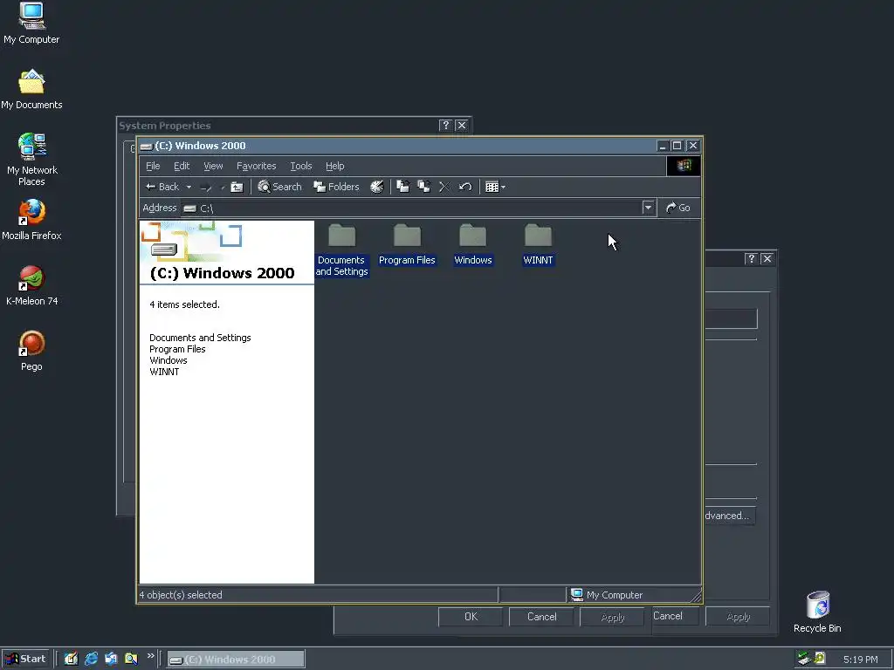Click the Copy To toolbar icon
894x670 pixels.
[423, 187]
